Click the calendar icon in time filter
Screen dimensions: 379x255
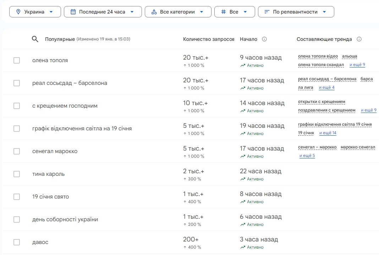[x=73, y=12]
